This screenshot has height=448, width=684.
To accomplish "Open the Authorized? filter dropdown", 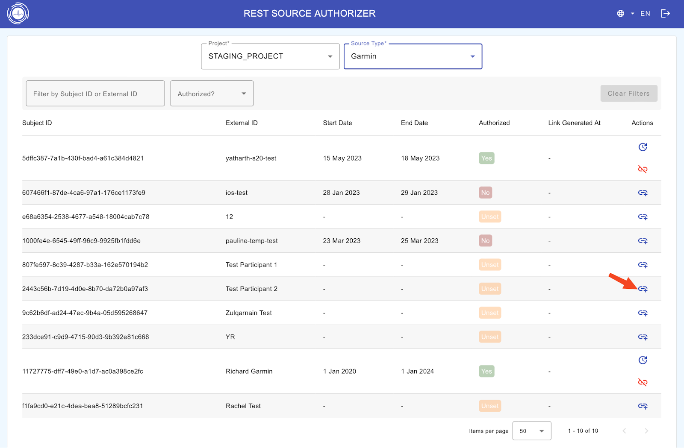I will click(212, 94).
